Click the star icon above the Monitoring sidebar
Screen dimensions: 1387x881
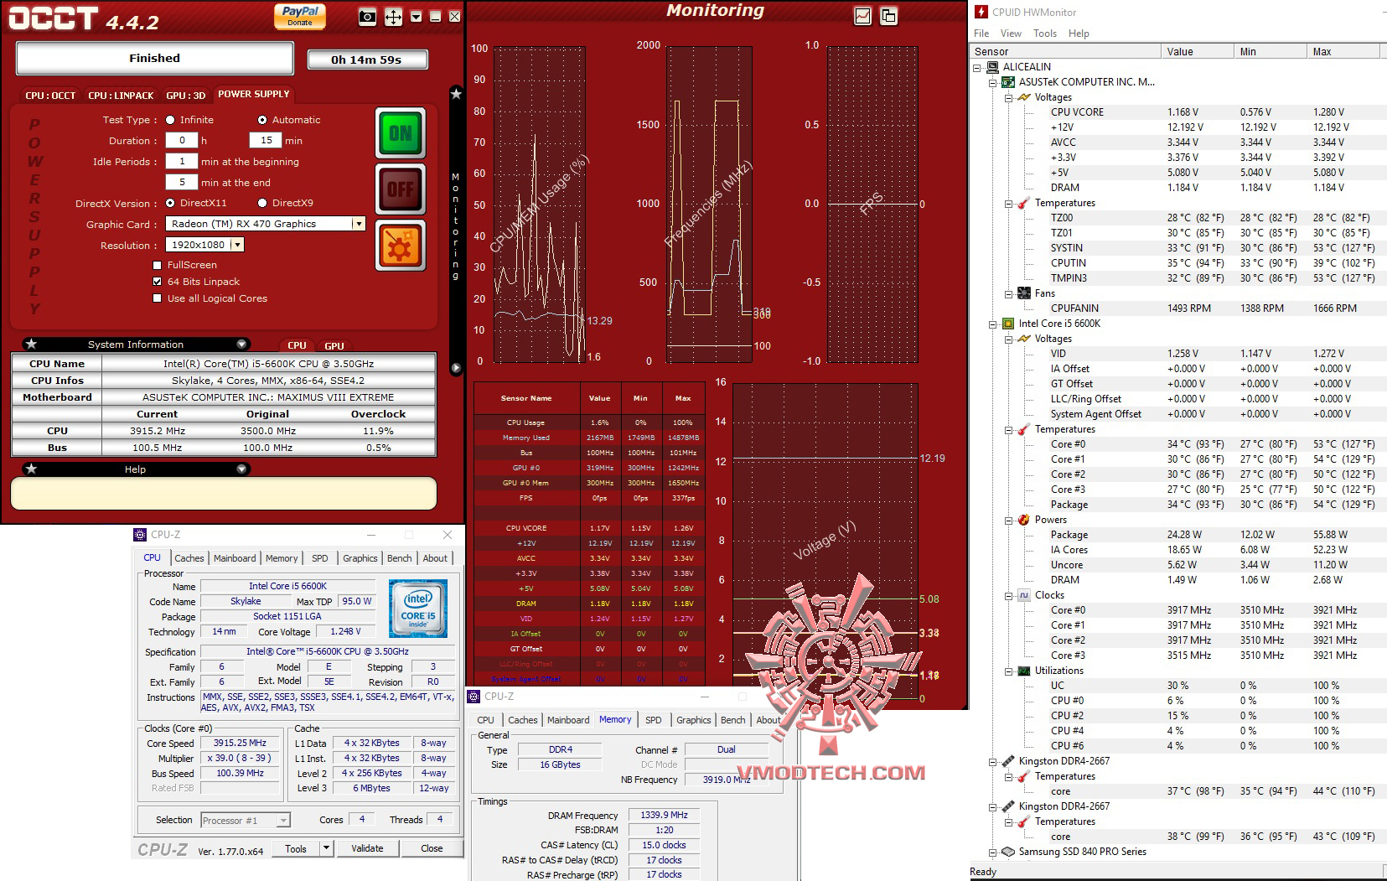coord(456,94)
